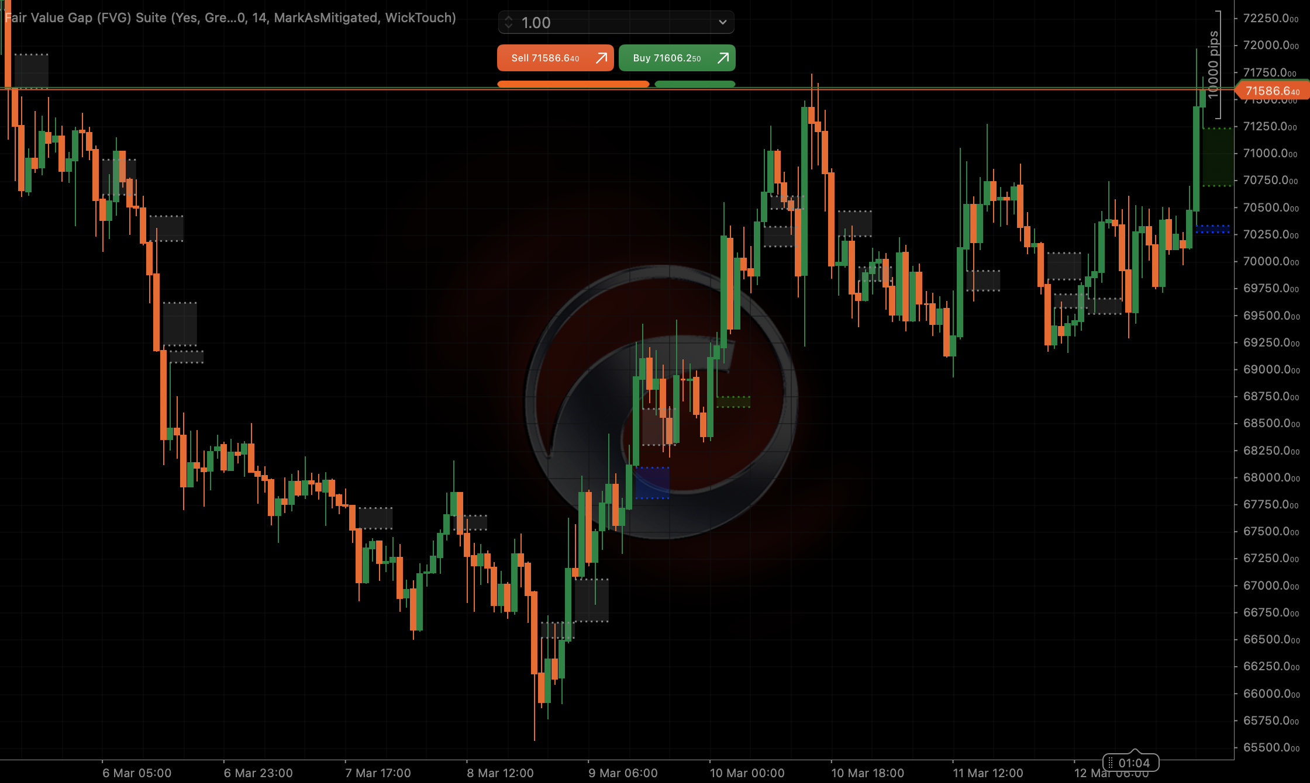Click the orange 71586.6 price tag on the axis
This screenshot has width=1310, height=783.
pyautogui.click(x=1270, y=91)
